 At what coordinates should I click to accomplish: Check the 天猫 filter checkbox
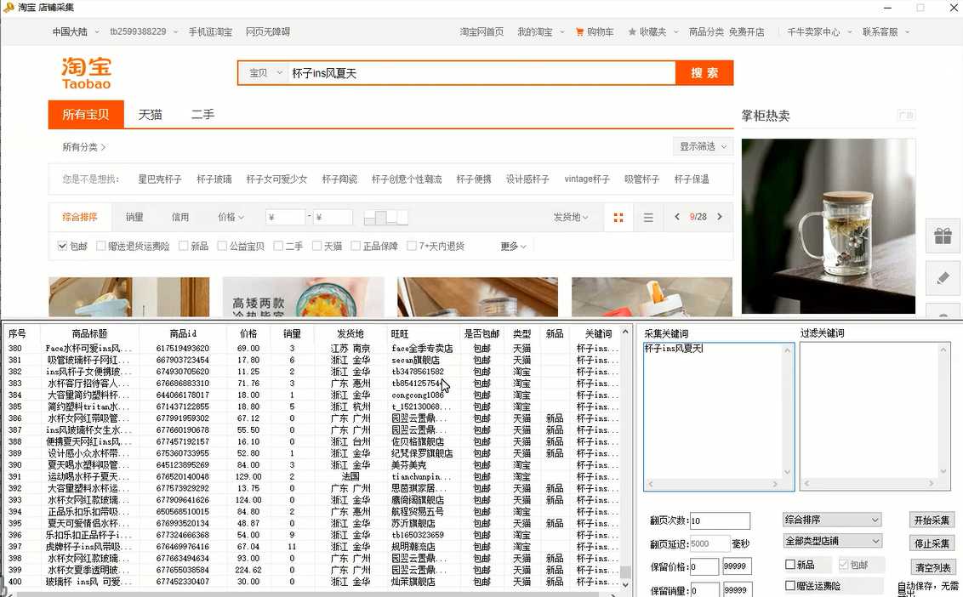click(316, 246)
